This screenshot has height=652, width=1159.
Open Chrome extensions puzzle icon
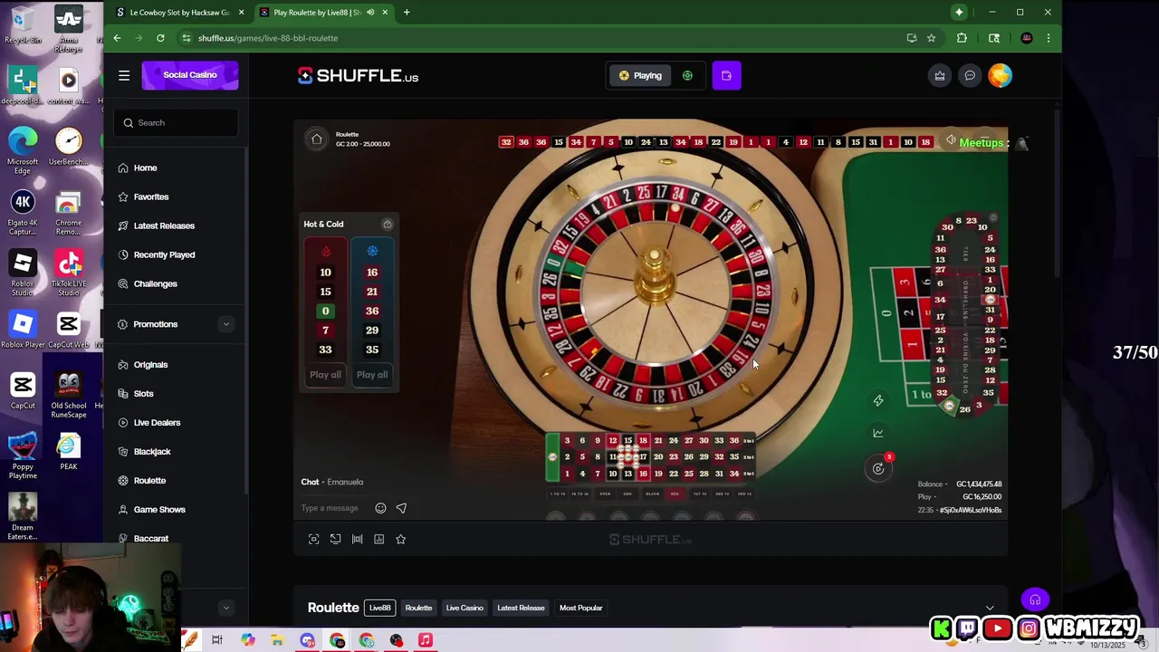pos(962,38)
